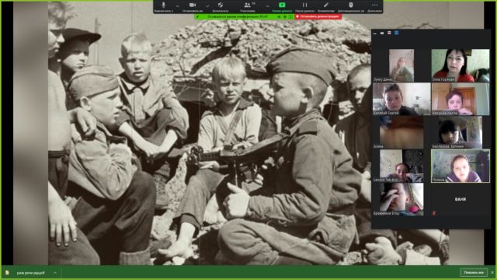Open downloaded pdf file in downloads bar
497x280 pixels.
[x=31, y=273]
